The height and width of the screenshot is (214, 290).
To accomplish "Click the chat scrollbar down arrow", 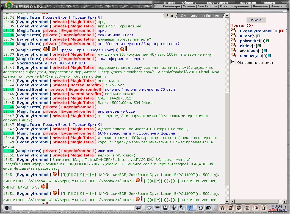I will [227, 202].
